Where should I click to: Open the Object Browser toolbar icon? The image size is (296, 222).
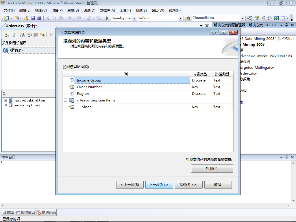click(x=263, y=18)
